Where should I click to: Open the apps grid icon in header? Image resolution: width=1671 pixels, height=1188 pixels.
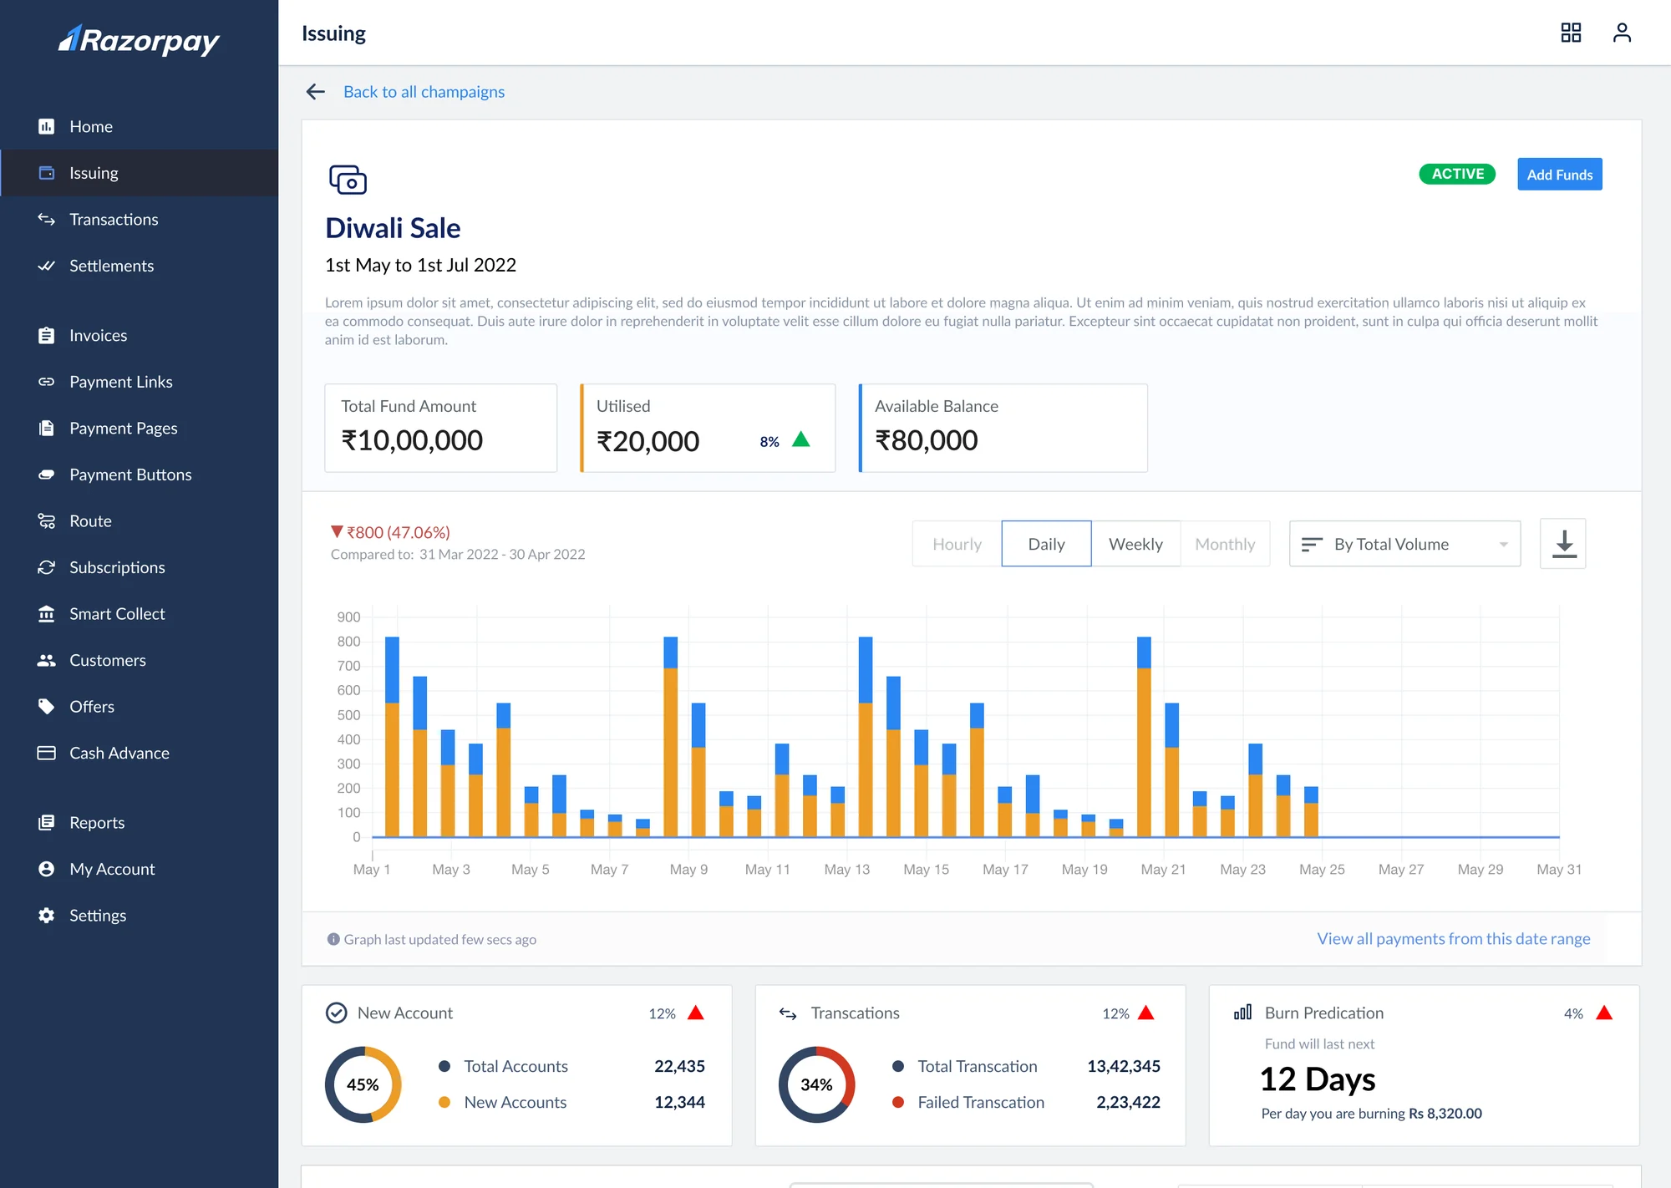tap(1571, 33)
